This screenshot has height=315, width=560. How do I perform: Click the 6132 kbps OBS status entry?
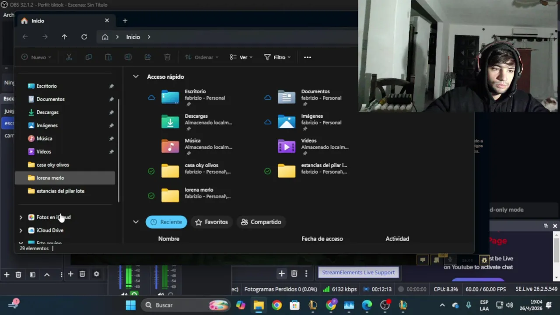click(x=340, y=289)
